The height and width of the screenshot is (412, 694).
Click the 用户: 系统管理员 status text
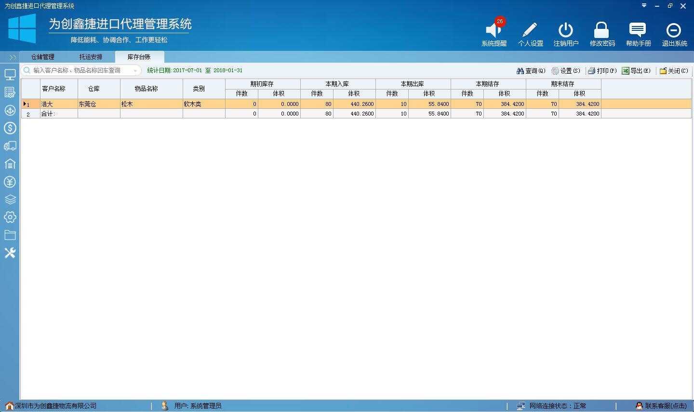point(198,406)
